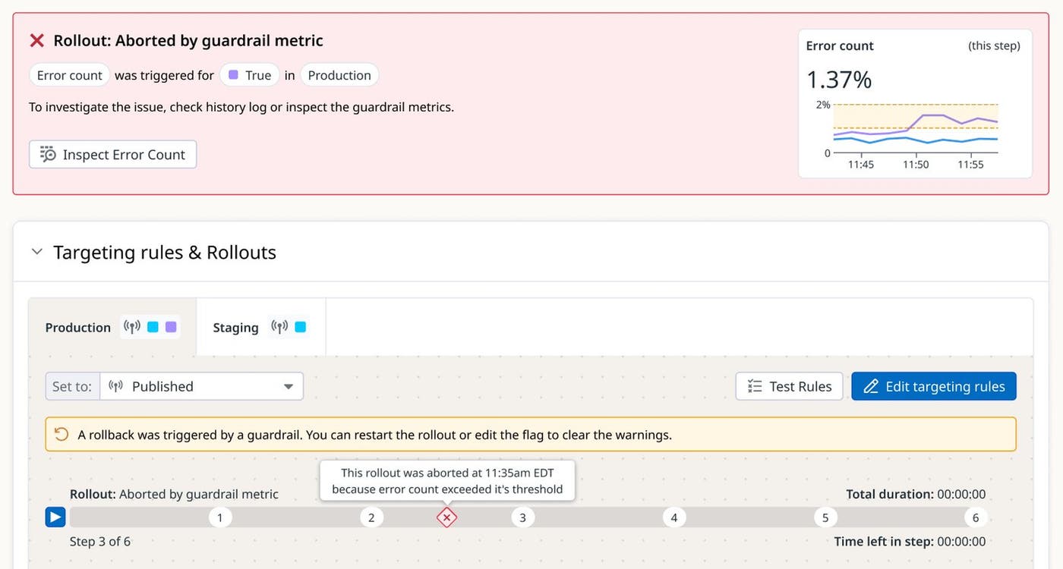1063x569 pixels.
Task: Select rollout step 1 marker
Action: click(219, 517)
